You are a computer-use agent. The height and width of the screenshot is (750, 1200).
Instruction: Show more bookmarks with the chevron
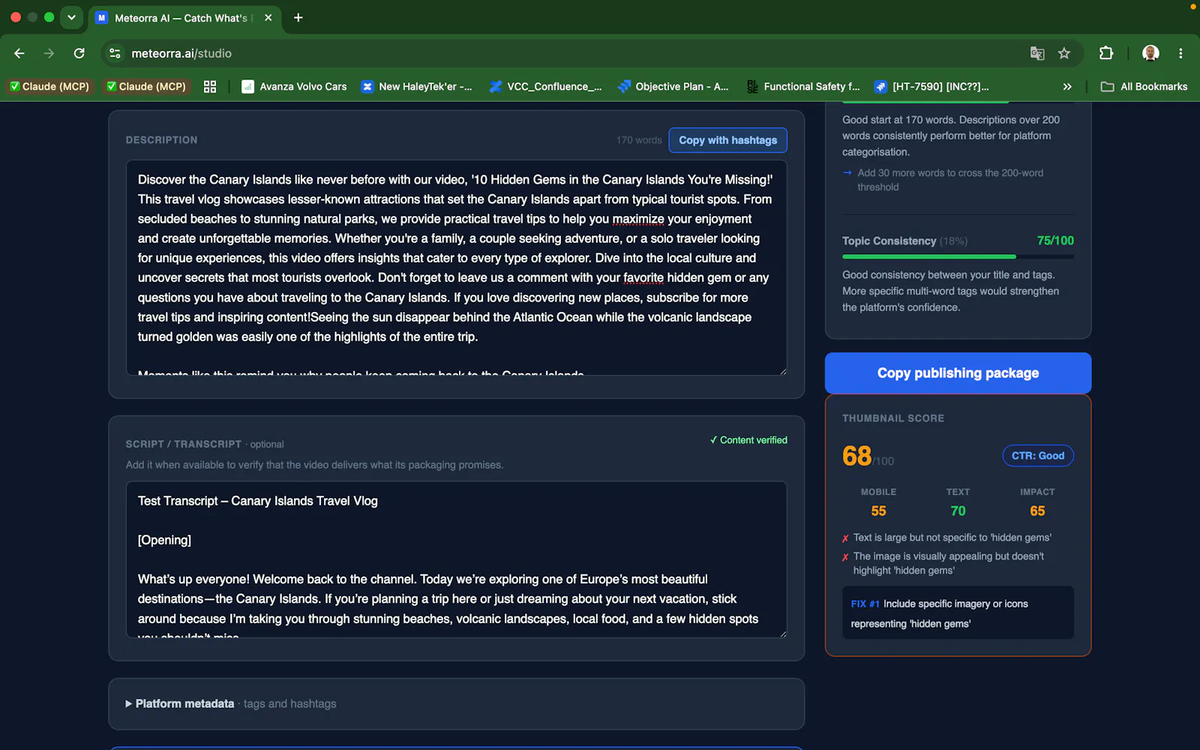point(1067,86)
